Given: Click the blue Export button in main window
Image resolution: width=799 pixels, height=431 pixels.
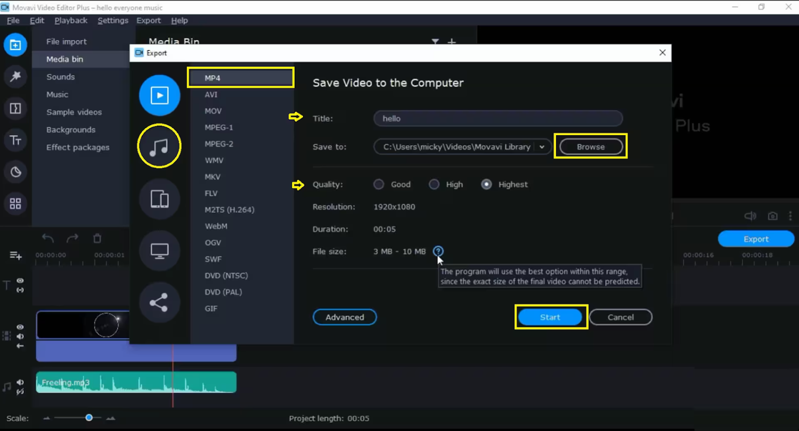Looking at the screenshot, I should 756,239.
